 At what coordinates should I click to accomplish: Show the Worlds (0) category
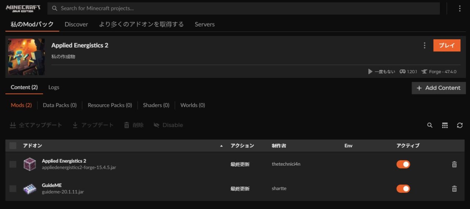tap(193, 105)
